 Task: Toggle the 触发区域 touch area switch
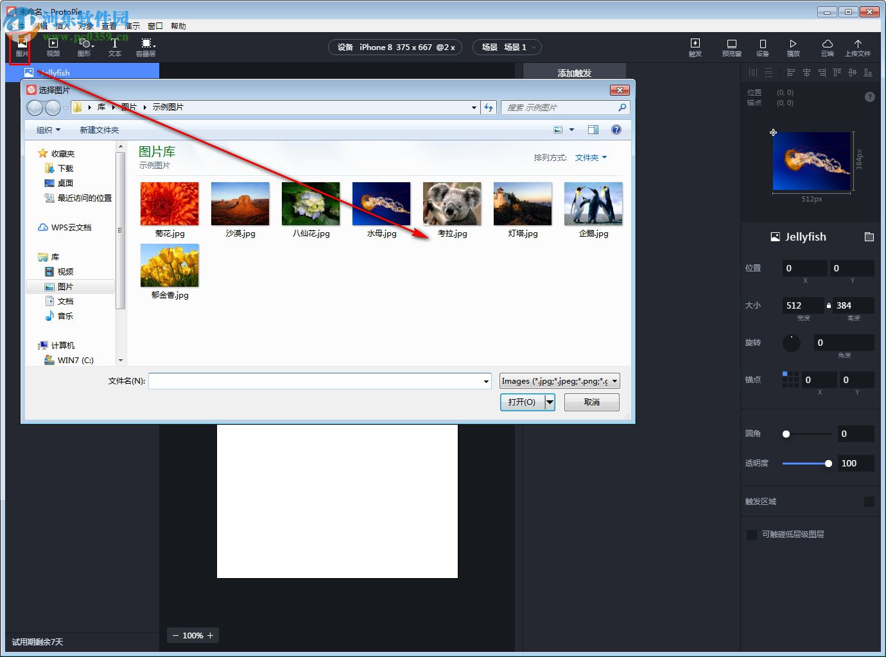click(869, 502)
